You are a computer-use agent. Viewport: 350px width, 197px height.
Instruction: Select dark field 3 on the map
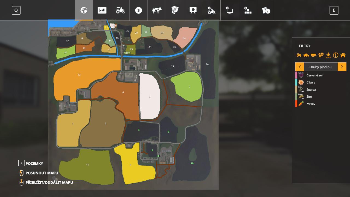(139, 130)
